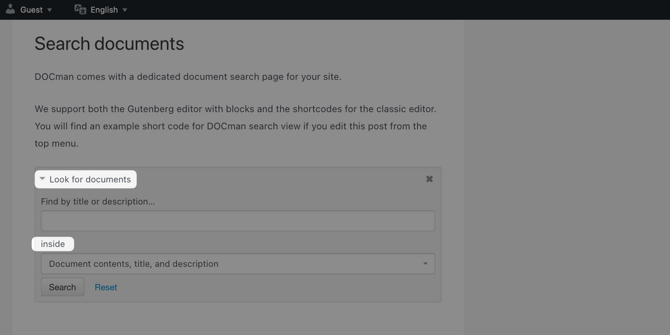The height and width of the screenshot is (335, 670).
Task: Collapse the Look for documents triangle
Action: [42, 179]
